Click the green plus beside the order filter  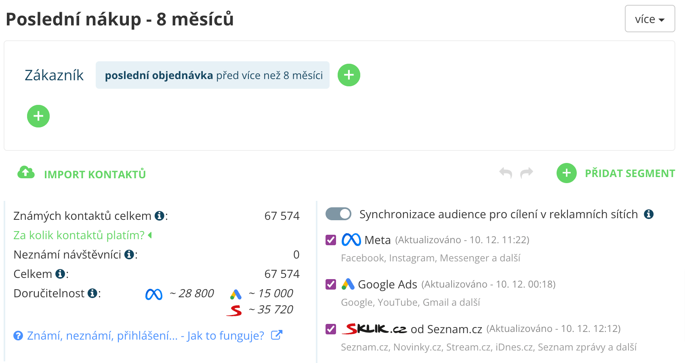pyautogui.click(x=349, y=75)
